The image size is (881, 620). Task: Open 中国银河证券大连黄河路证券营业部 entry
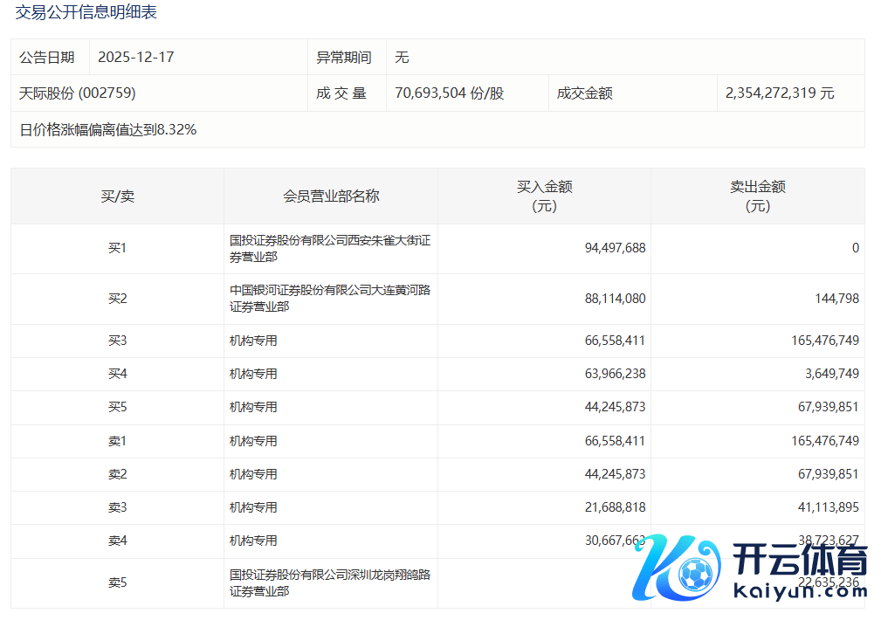329,299
